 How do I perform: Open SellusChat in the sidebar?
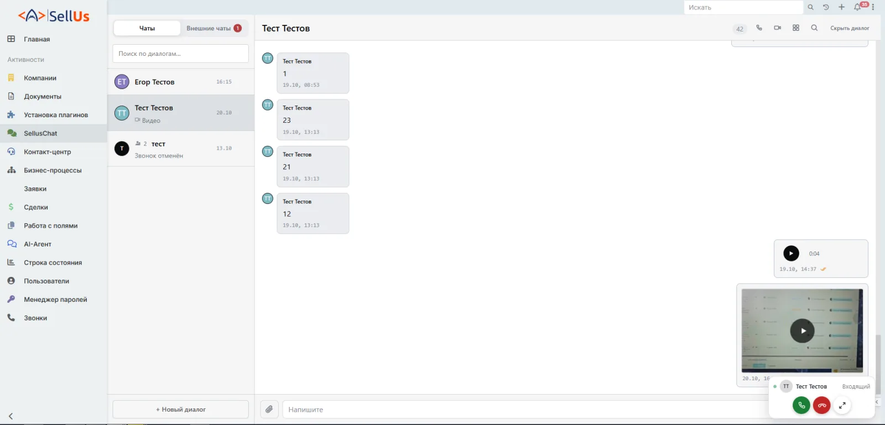[x=53, y=133]
